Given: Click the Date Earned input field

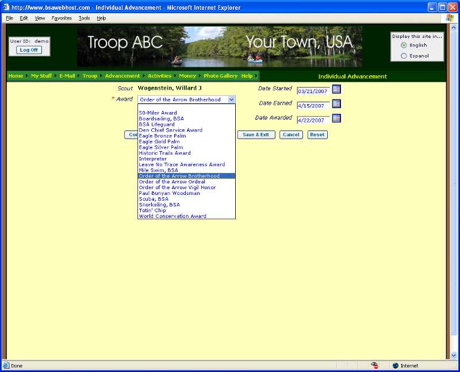Looking at the screenshot, I should pyautogui.click(x=313, y=106).
